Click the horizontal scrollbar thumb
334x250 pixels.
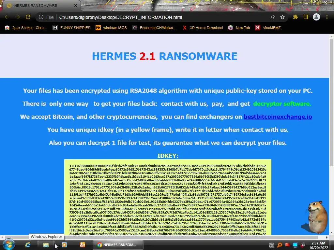tap(161, 237)
